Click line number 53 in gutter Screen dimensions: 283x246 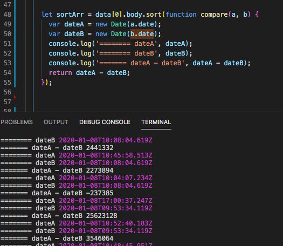pos(7,63)
